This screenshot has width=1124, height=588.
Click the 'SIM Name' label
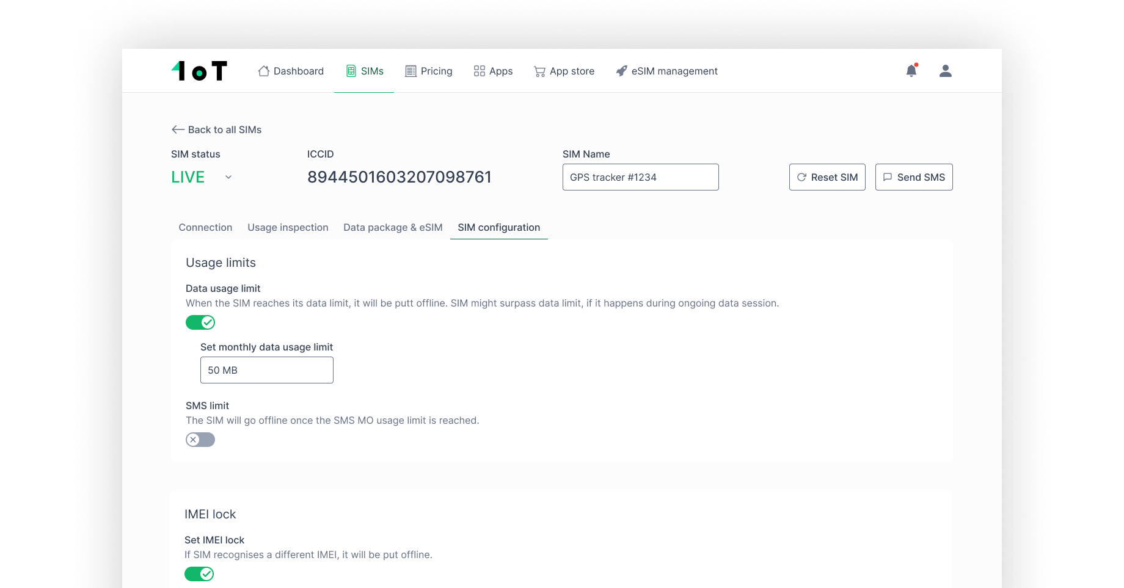click(586, 154)
